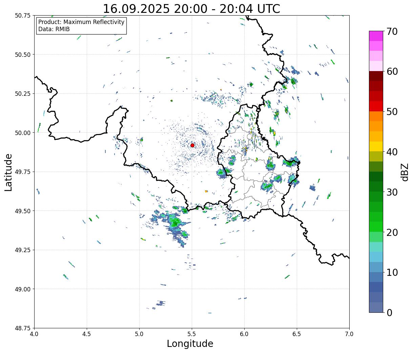The image size is (413, 352).
Task: Click the longitude tick label 4.5
Action: [87, 334]
